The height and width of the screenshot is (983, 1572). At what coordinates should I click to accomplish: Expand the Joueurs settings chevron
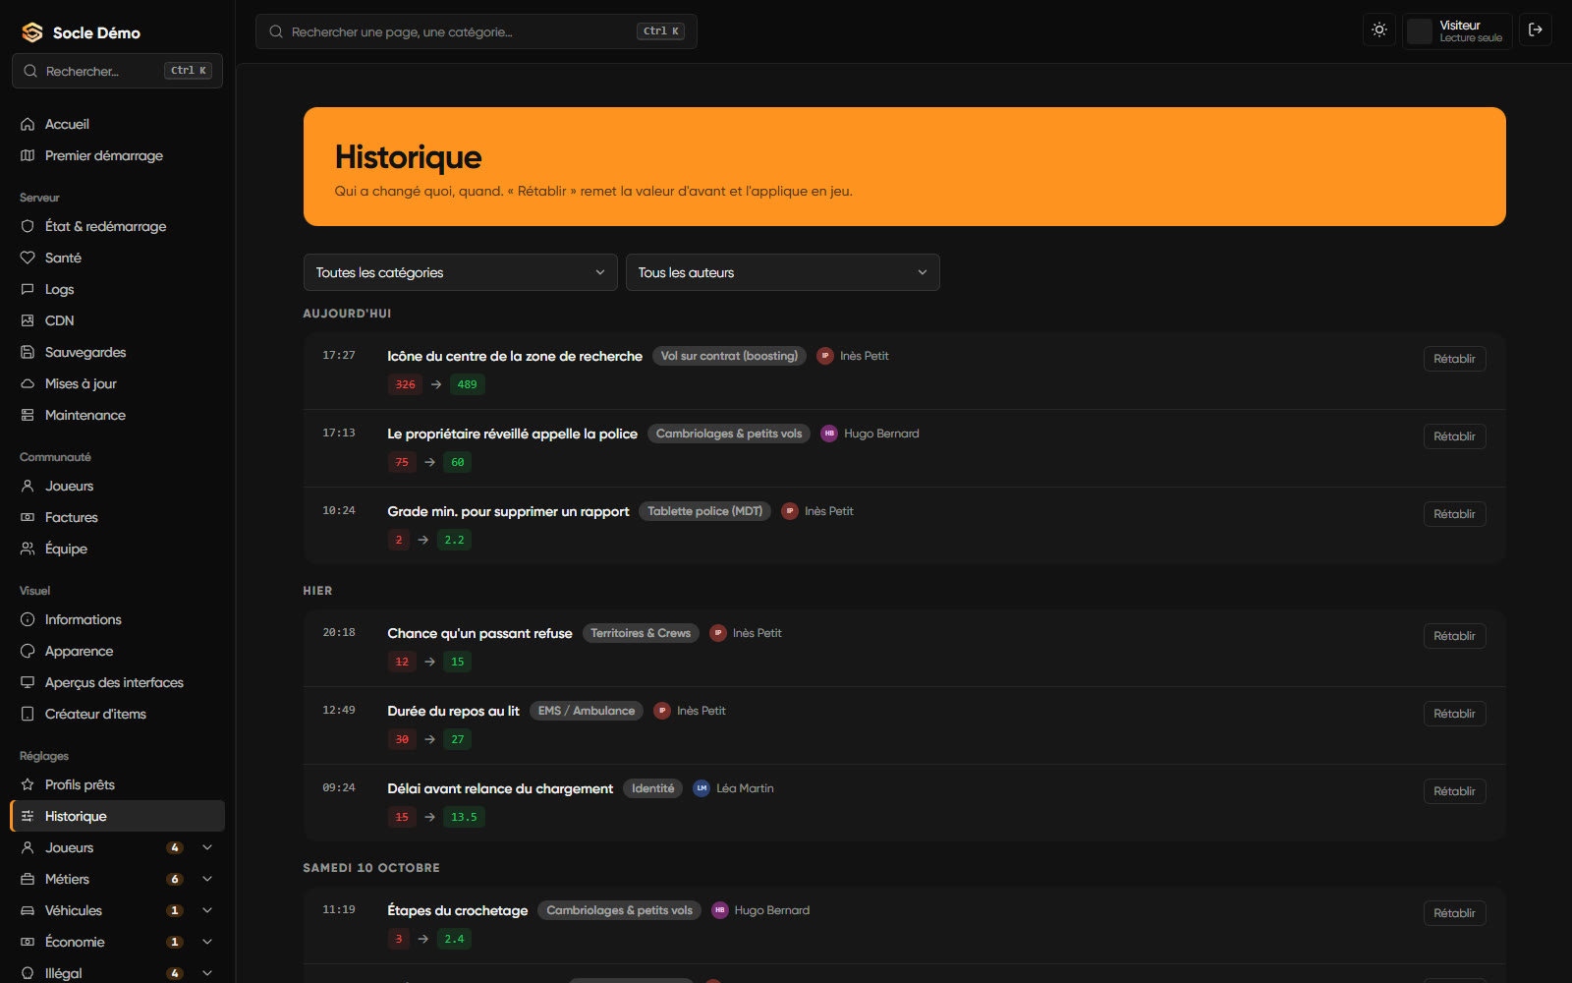tap(207, 847)
